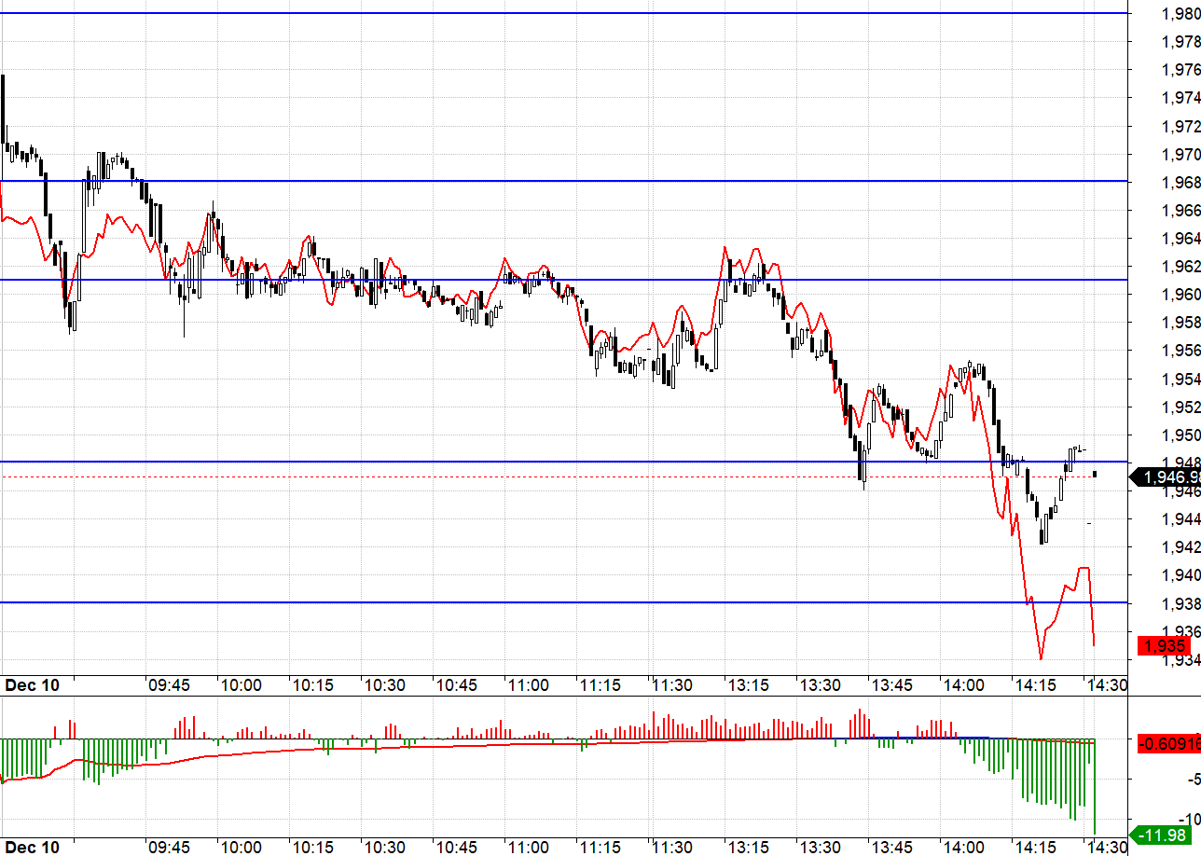Click the -5 label on the indicator axis
Image resolution: width=1201 pixels, height=856 pixels.
(x=1193, y=780)
